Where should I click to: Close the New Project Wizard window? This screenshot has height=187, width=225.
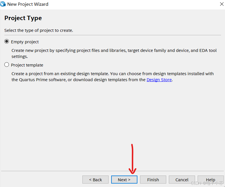click(220, 4)
